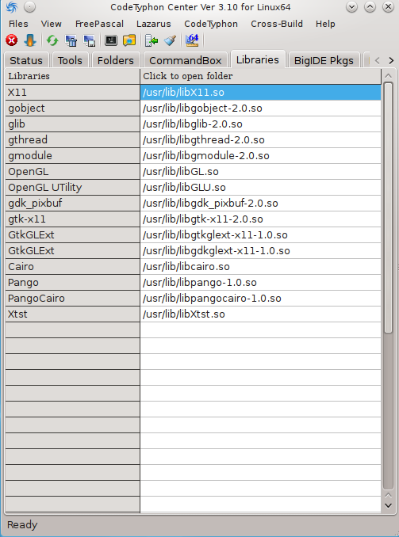The height and width of the screenshot is (537, 399).
Task: Show more tabs with right arrow
Action: click(391, 61)
